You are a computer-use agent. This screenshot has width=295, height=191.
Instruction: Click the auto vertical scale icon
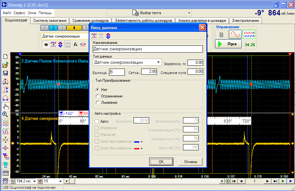[5, 81]
